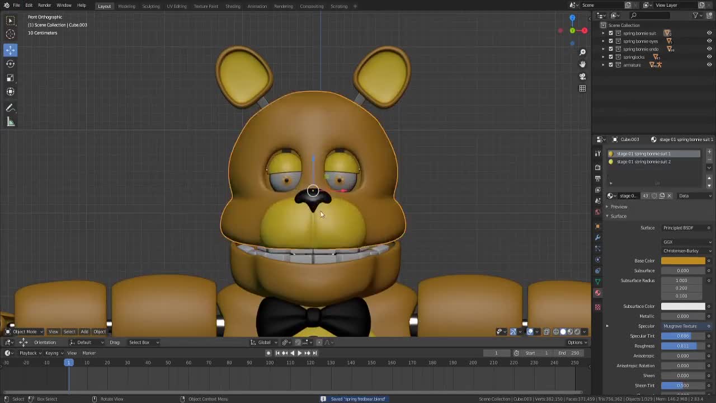This screenshot has height=403, width=716.
Task: Click the Select Box tool icon
Action: pos(10,20)
